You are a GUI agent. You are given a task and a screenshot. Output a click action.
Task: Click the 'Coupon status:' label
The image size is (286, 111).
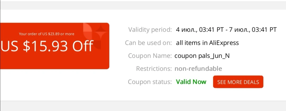tap(150, 82)
